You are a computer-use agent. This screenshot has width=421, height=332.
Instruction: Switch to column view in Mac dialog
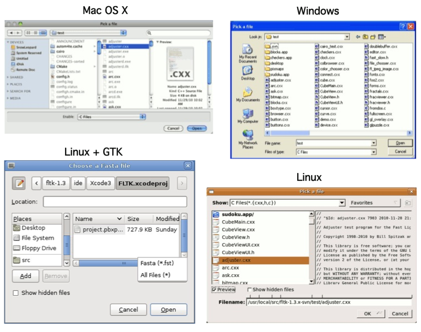click(44, 33)
